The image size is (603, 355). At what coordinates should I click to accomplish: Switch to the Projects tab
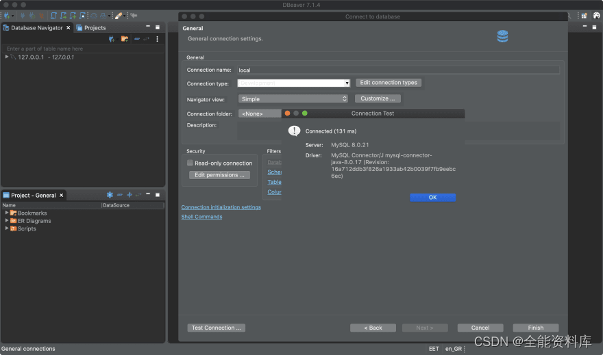pyautogui.click(x=91, y=27)
